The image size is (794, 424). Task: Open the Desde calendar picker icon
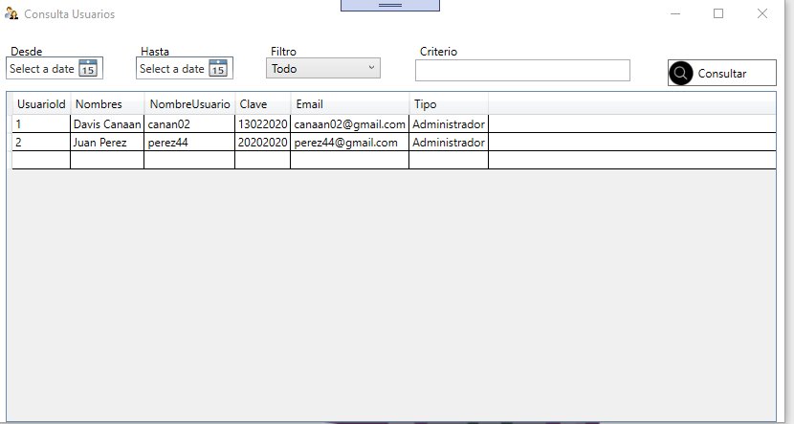[88, 68]
